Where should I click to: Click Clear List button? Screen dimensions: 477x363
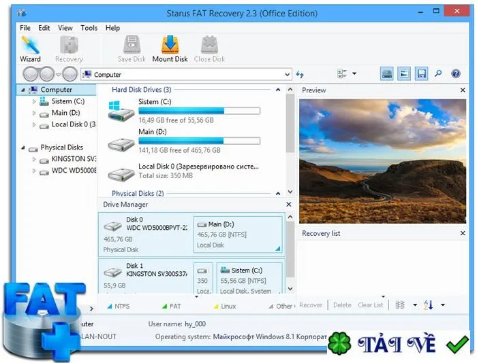click(370, 305)
